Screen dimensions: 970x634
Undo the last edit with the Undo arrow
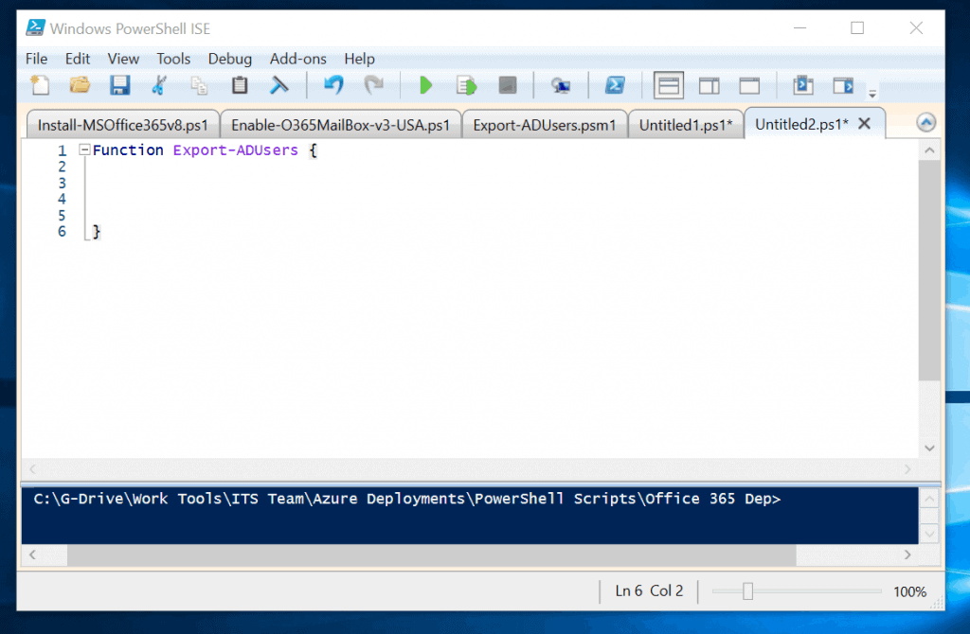pos(332,84)
